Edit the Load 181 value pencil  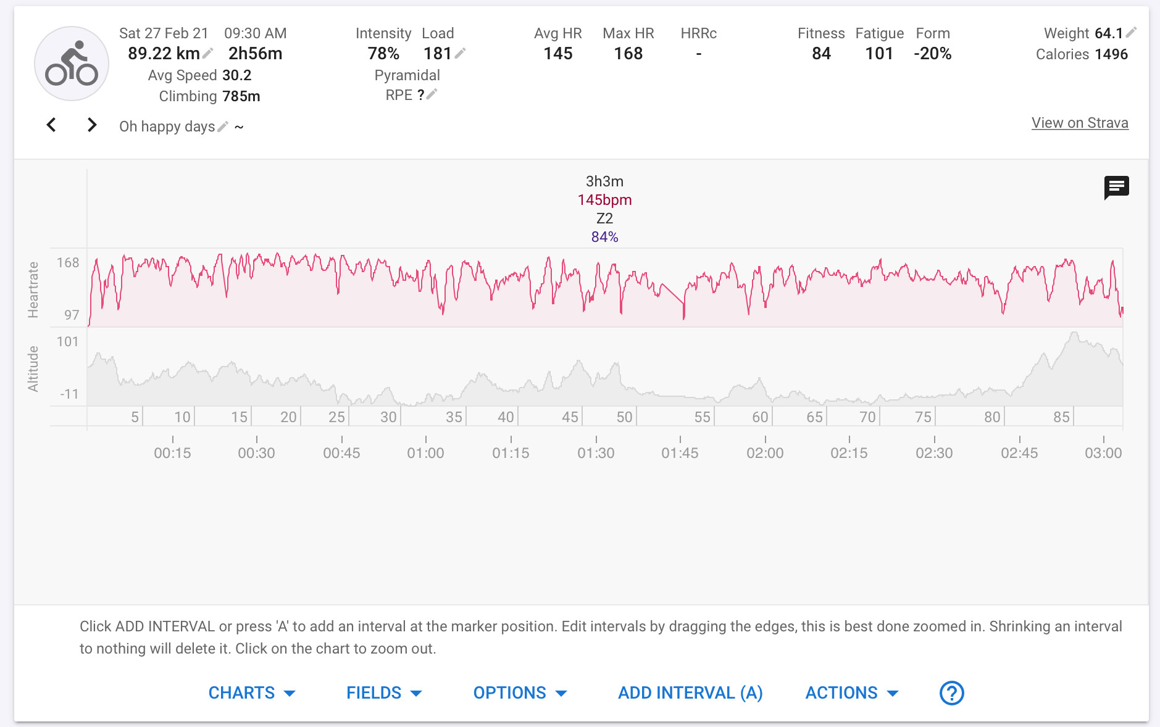point(460,54)
